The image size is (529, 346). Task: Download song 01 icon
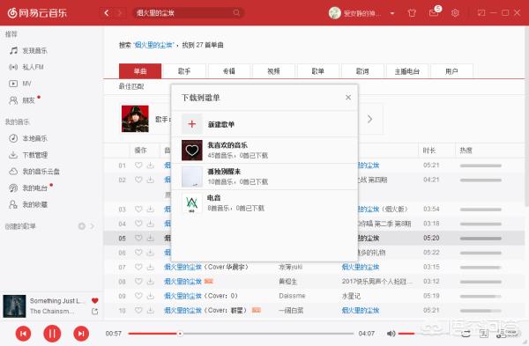151,166
